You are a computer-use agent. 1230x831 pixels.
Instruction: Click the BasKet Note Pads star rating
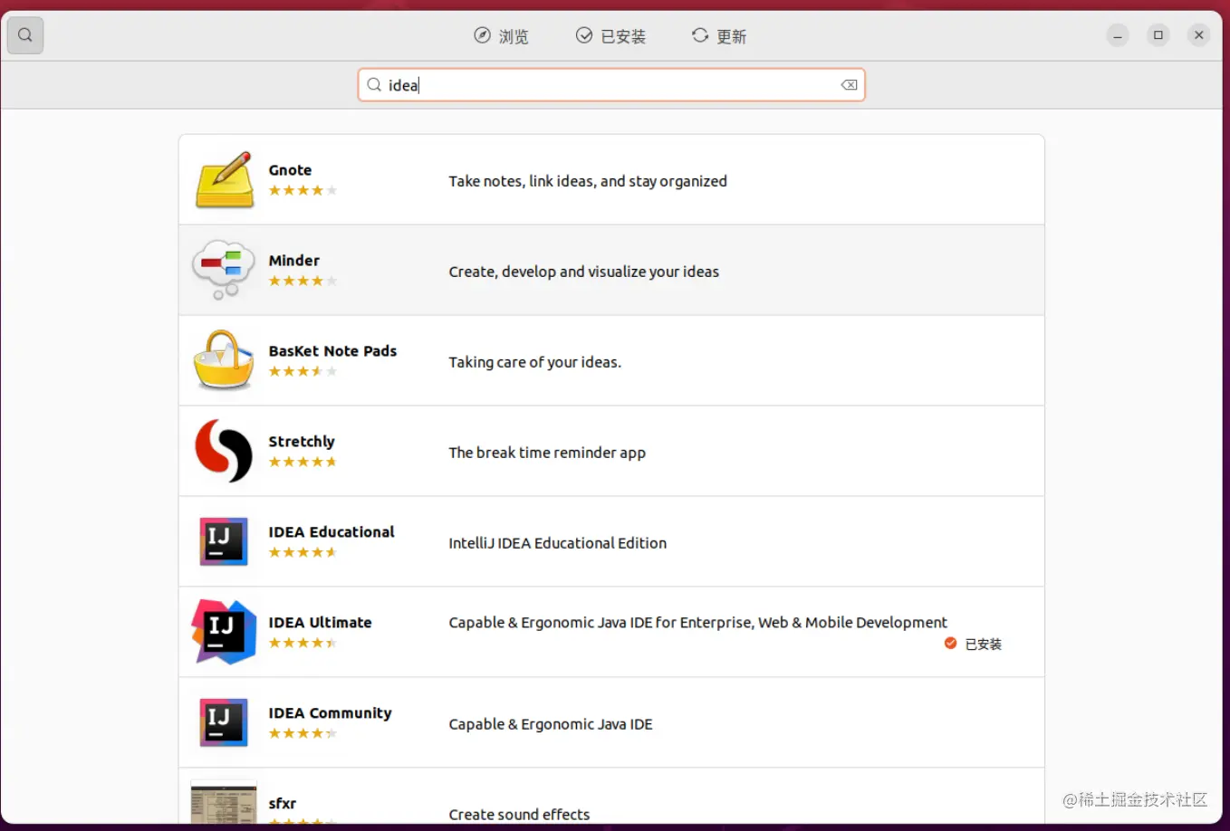click(x=303, y=371)
